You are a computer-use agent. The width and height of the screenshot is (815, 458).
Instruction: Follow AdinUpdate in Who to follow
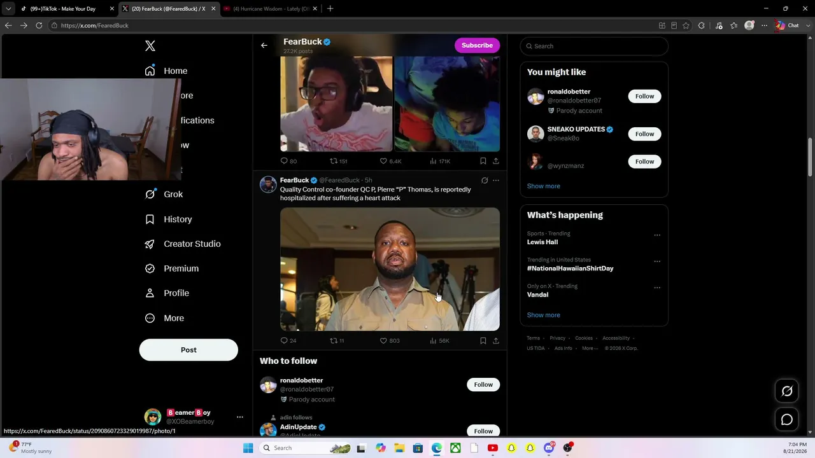pos(483,431)
